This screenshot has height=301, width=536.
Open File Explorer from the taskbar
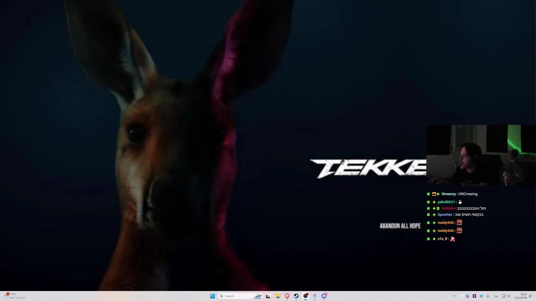pyautogui.click(x=278, y=296)
